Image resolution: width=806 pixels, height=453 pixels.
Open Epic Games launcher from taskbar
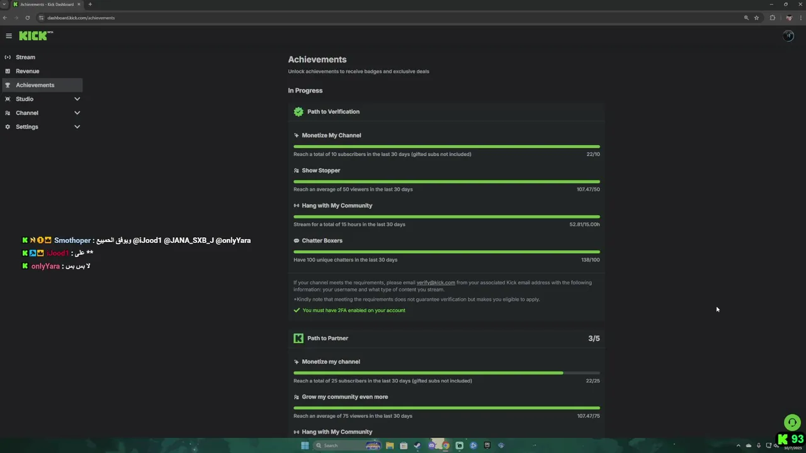pyautogui.click(x=487, y=445)
